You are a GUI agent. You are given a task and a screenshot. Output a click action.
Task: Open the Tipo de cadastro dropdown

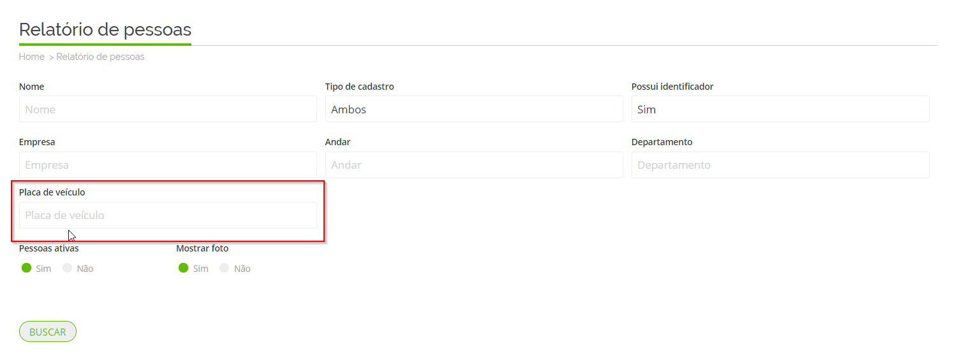point(473,110)
